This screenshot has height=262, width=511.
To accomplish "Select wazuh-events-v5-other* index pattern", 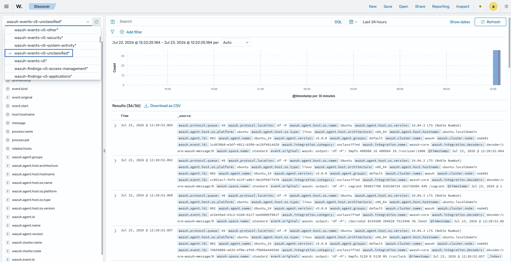I will [x=52, y=30].
